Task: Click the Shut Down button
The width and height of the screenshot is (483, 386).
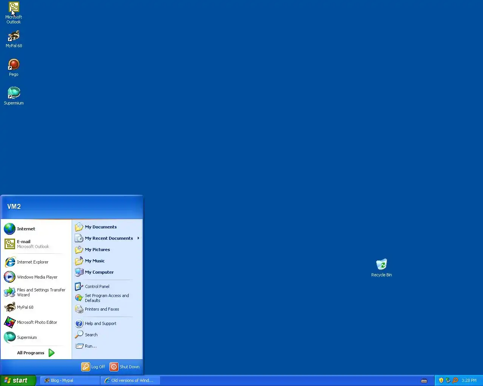Action: point(125,367)
